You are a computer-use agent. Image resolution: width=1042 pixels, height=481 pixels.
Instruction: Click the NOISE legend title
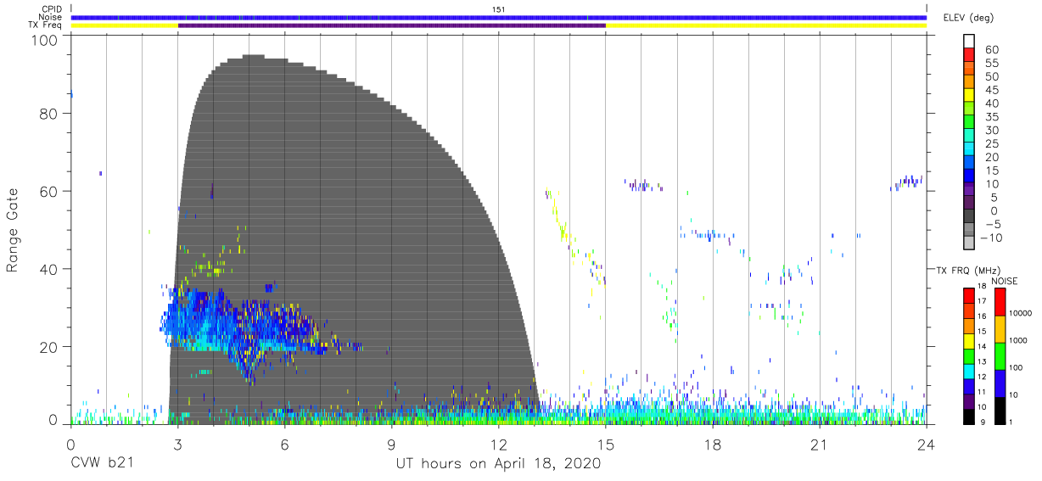(x=1004, y=281)
